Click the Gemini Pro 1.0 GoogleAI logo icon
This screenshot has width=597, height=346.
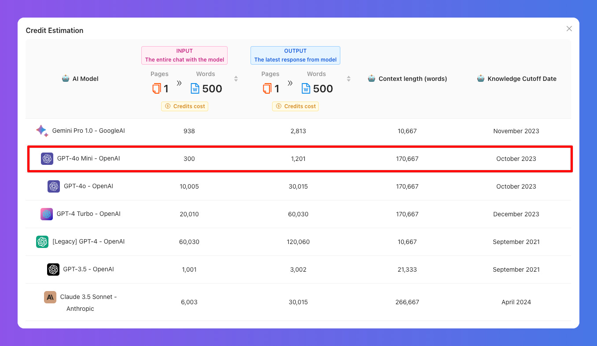click(42, 131)
